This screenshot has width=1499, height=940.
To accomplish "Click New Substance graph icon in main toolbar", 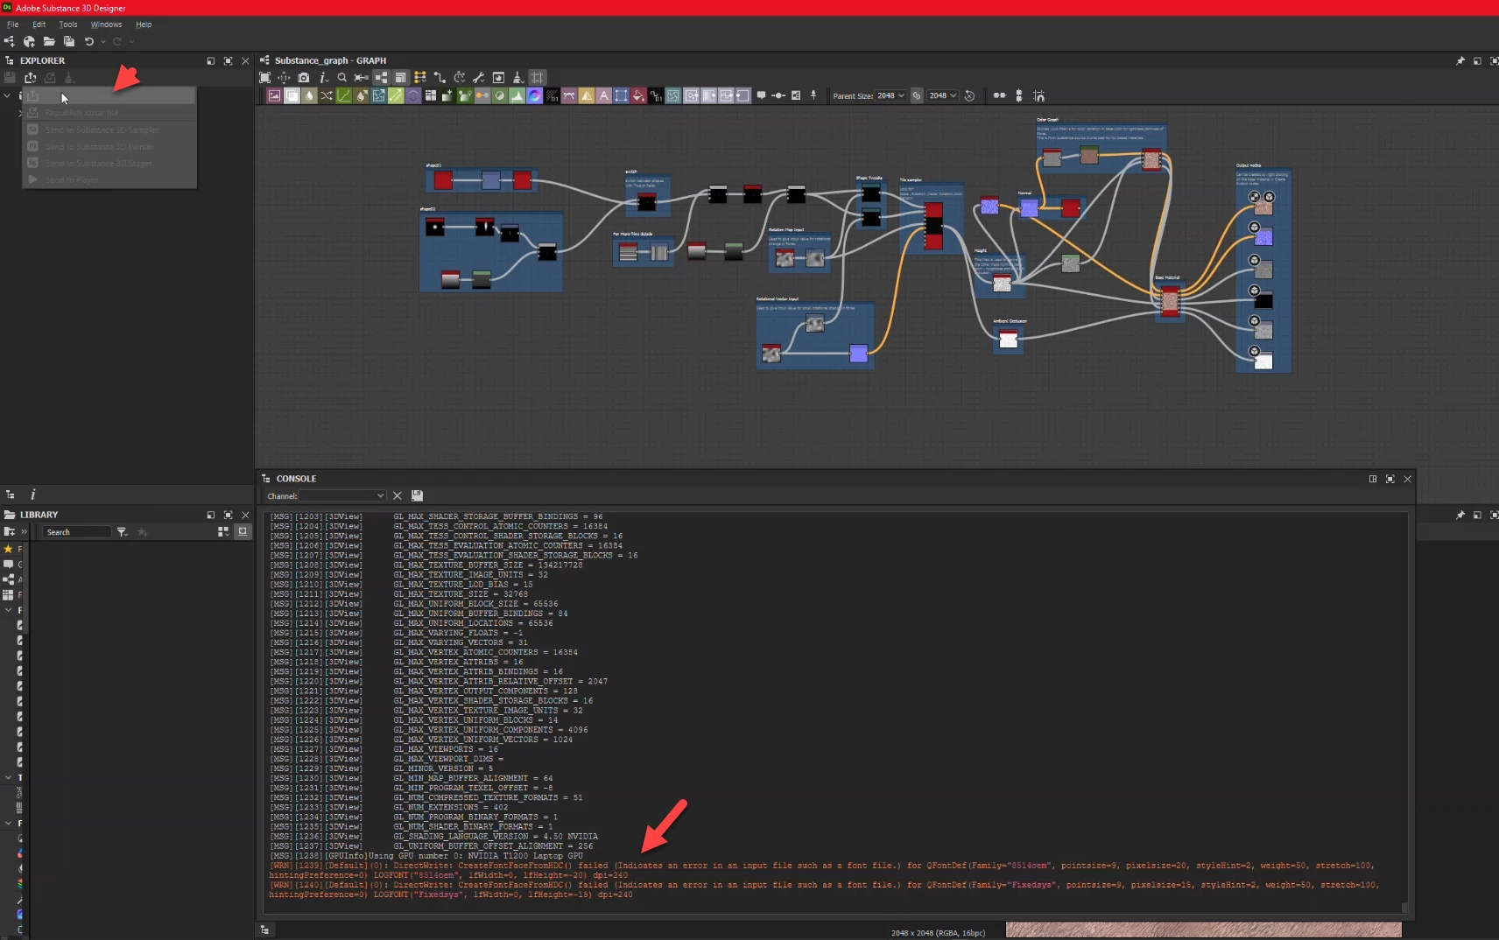I will [x=10, y=41].
